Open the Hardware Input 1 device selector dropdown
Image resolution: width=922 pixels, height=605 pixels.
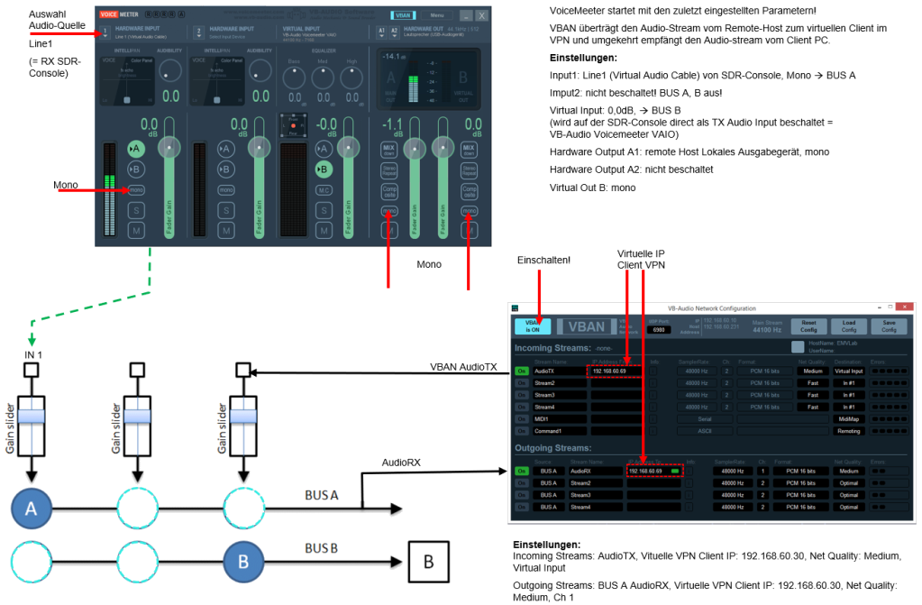pyautogui.click(x=105, y=33)
